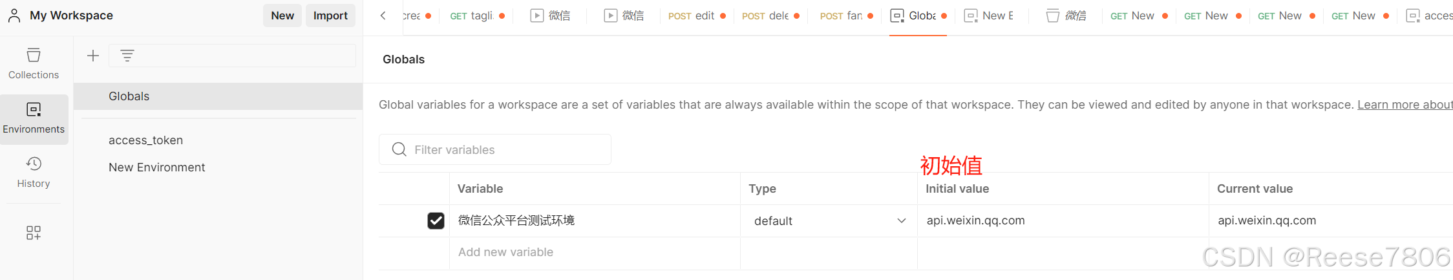Screen dimensions: 1453x280
Task: Select the access_token environment
Action: tap(145, 140)
